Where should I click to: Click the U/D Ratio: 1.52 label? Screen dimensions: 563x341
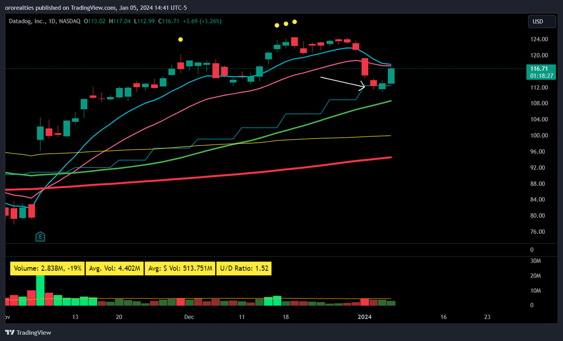pyautogui.click(x=243, y=268)
